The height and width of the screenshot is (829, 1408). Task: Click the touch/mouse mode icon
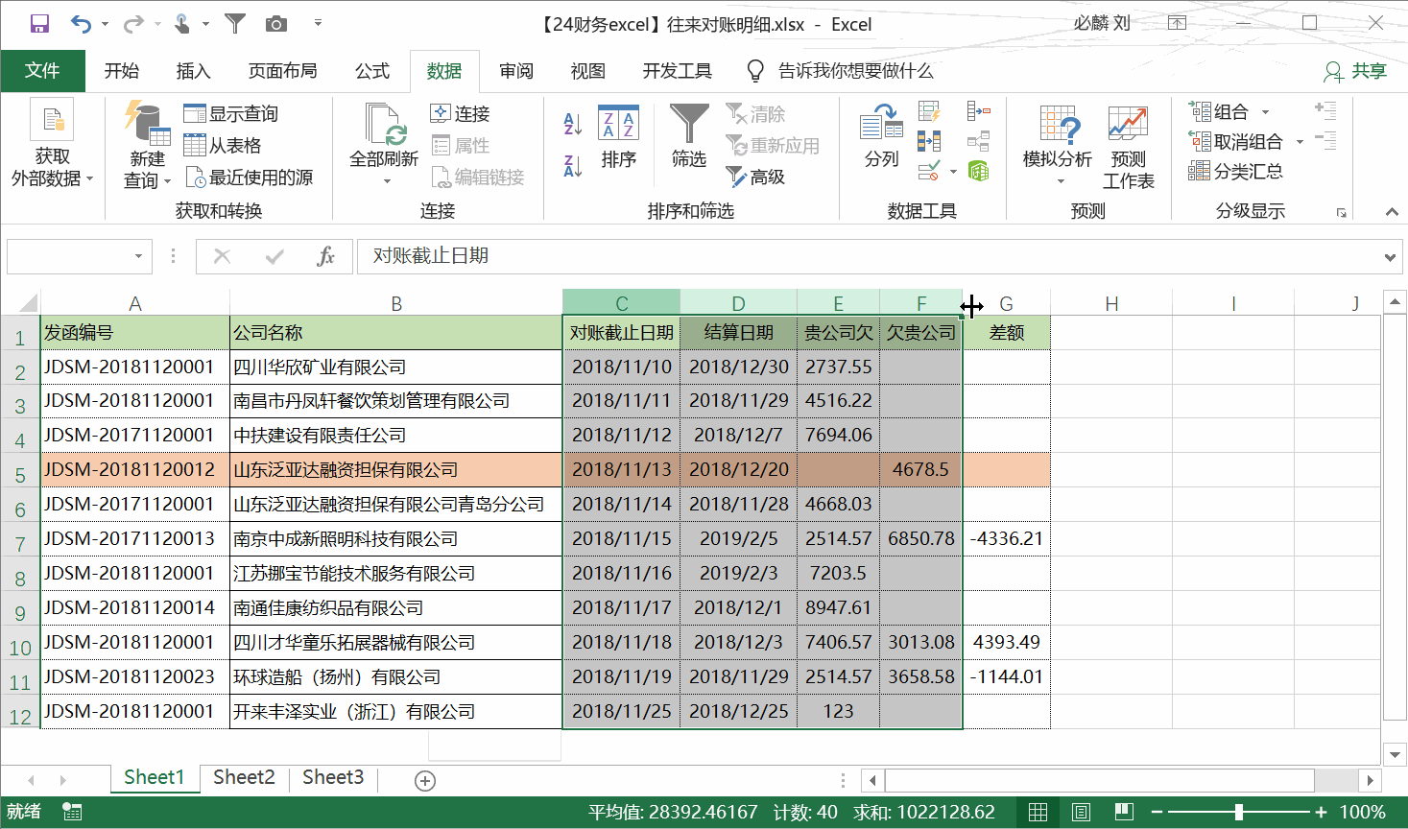tap(182, 24)
